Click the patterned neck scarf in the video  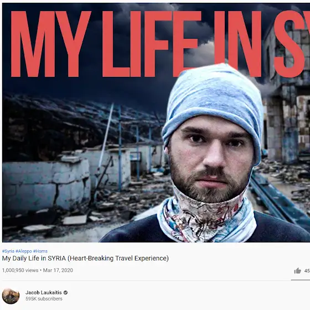(208, 219)
